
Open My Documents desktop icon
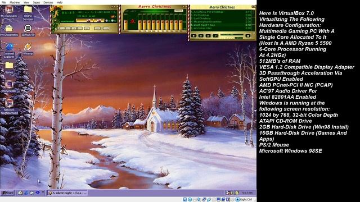click(9, 30)
